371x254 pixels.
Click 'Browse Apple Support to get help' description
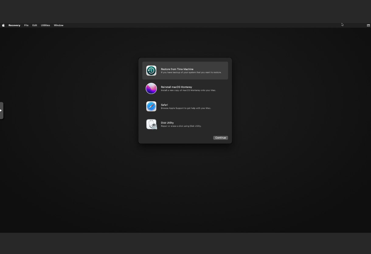click(x=186, y=108)
